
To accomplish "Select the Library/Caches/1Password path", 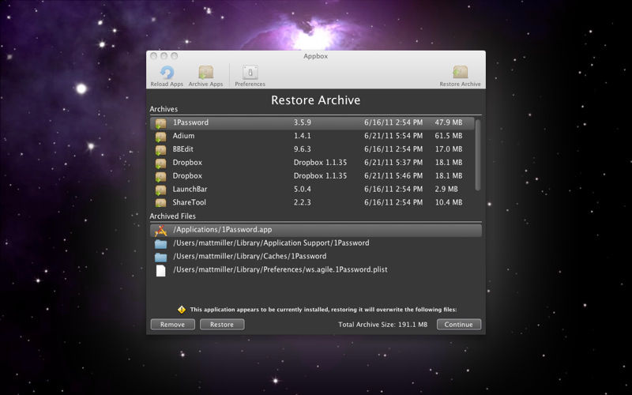I will pyautogui.click(x=250, y=256).
